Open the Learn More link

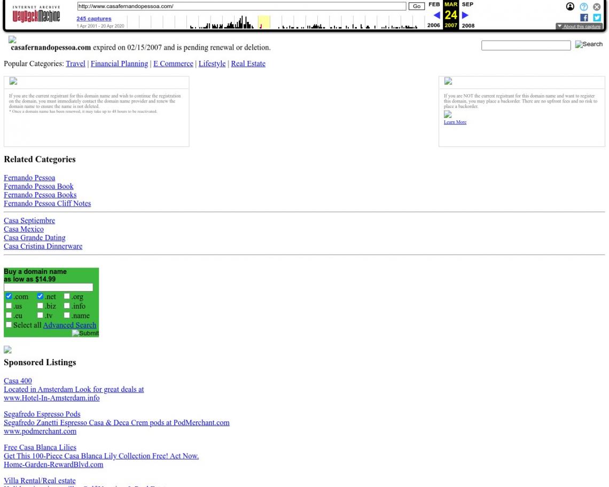click(455, 122)
